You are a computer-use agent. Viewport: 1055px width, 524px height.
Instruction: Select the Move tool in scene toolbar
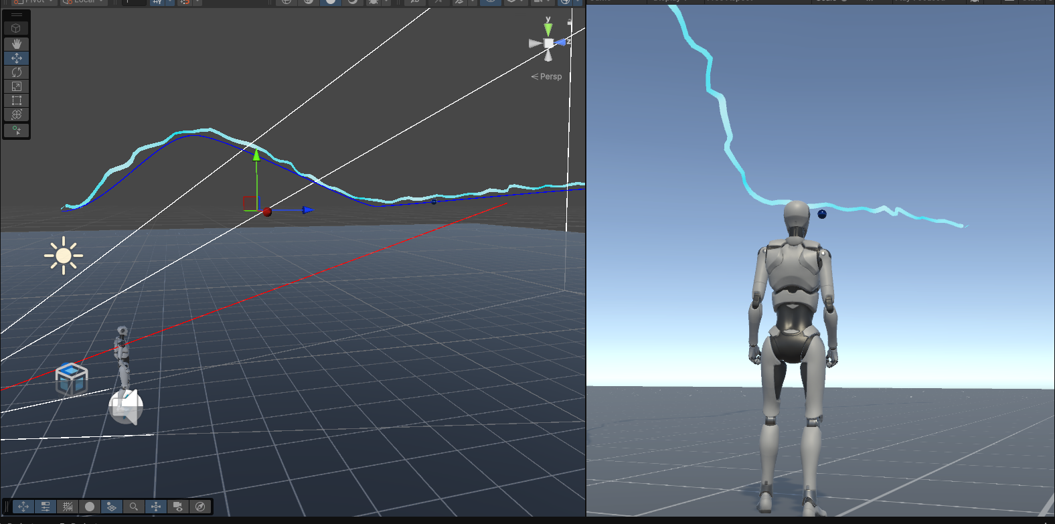click(x=16, y=58)
